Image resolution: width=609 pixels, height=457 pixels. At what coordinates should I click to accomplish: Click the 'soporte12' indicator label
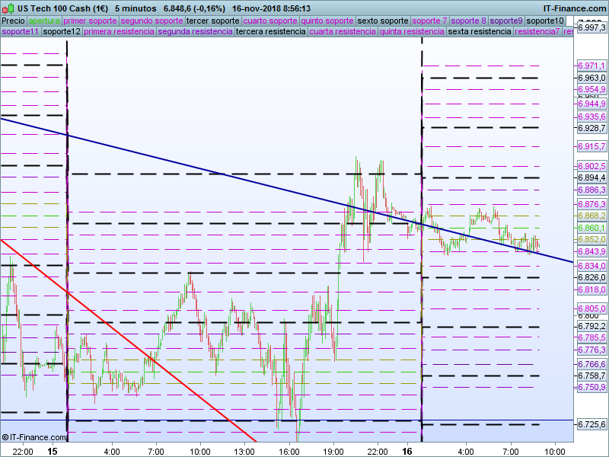pyautogui.click(x=62, y=32)
